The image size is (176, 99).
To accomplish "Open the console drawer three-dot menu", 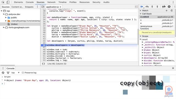I will (x=3, y=68).
